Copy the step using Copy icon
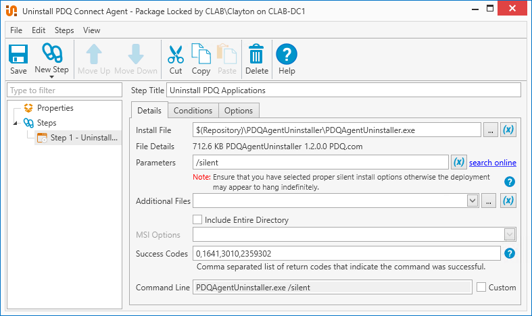 pos(201,53)
